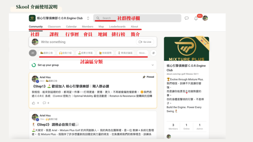The width and height of the screenshot is (253, 142).
Task: Switch to the Classroom tab
Action: (54, 27)
